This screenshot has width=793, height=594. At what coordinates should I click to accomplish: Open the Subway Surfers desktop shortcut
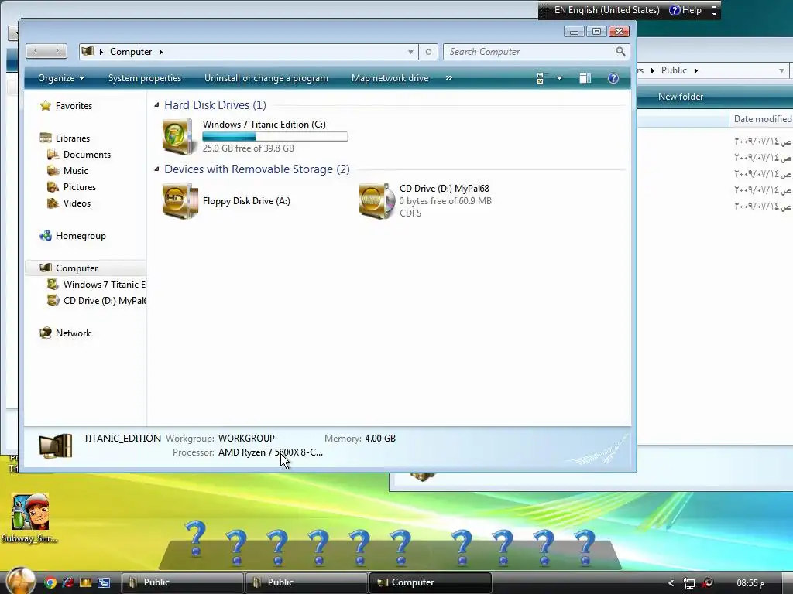tap(30, 518)
